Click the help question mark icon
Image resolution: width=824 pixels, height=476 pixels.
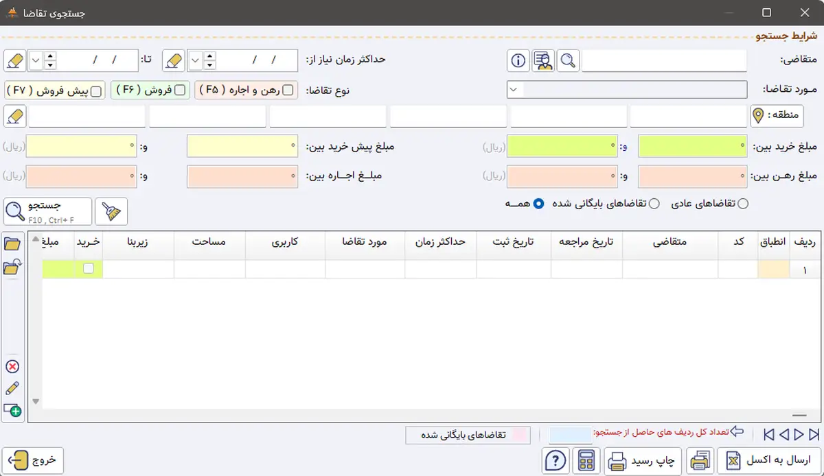[555, 460]
